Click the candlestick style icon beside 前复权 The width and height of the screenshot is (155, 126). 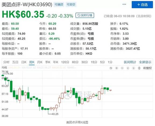click(139, 68)
